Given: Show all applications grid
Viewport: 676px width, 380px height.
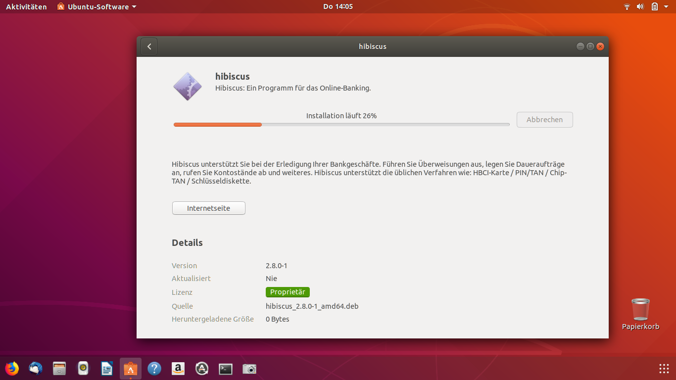Looking at the screenshot, I should coord(664,369).
